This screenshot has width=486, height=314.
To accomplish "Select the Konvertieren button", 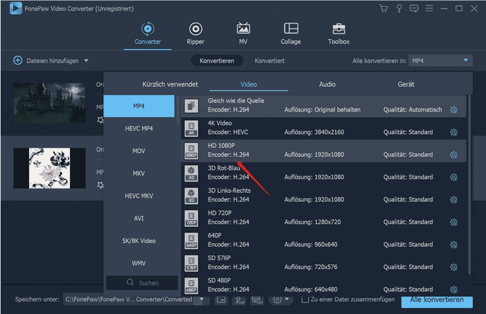I will coord(217,61).
